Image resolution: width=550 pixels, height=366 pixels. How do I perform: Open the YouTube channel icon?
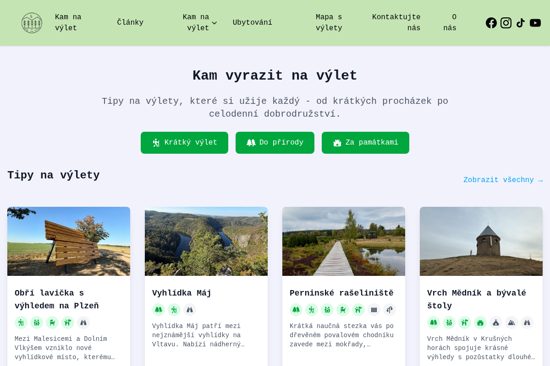point(535,23)
